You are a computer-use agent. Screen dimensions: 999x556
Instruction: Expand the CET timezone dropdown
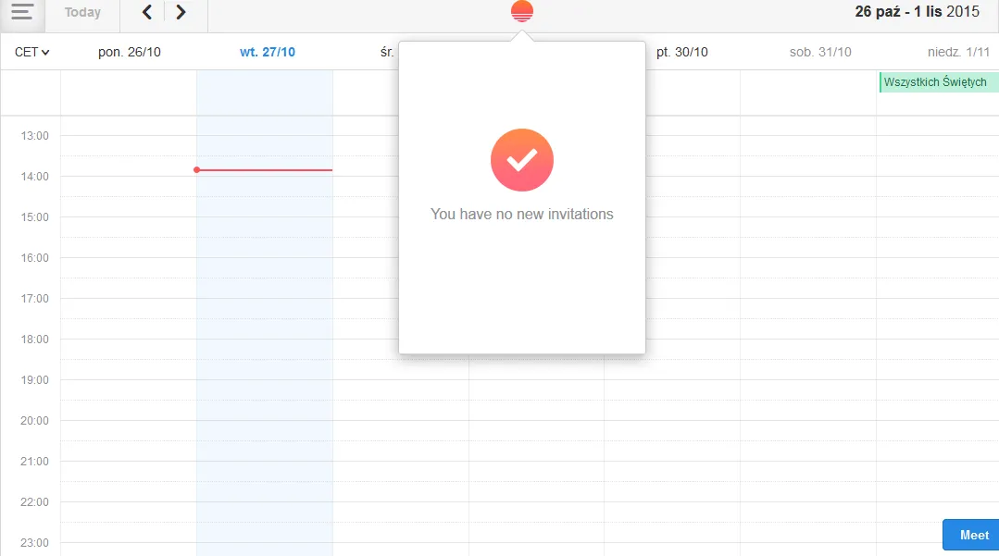32,53
